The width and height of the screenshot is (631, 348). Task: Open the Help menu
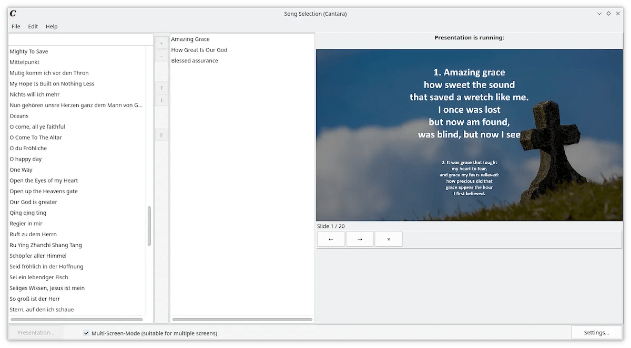tap(51, 26)
